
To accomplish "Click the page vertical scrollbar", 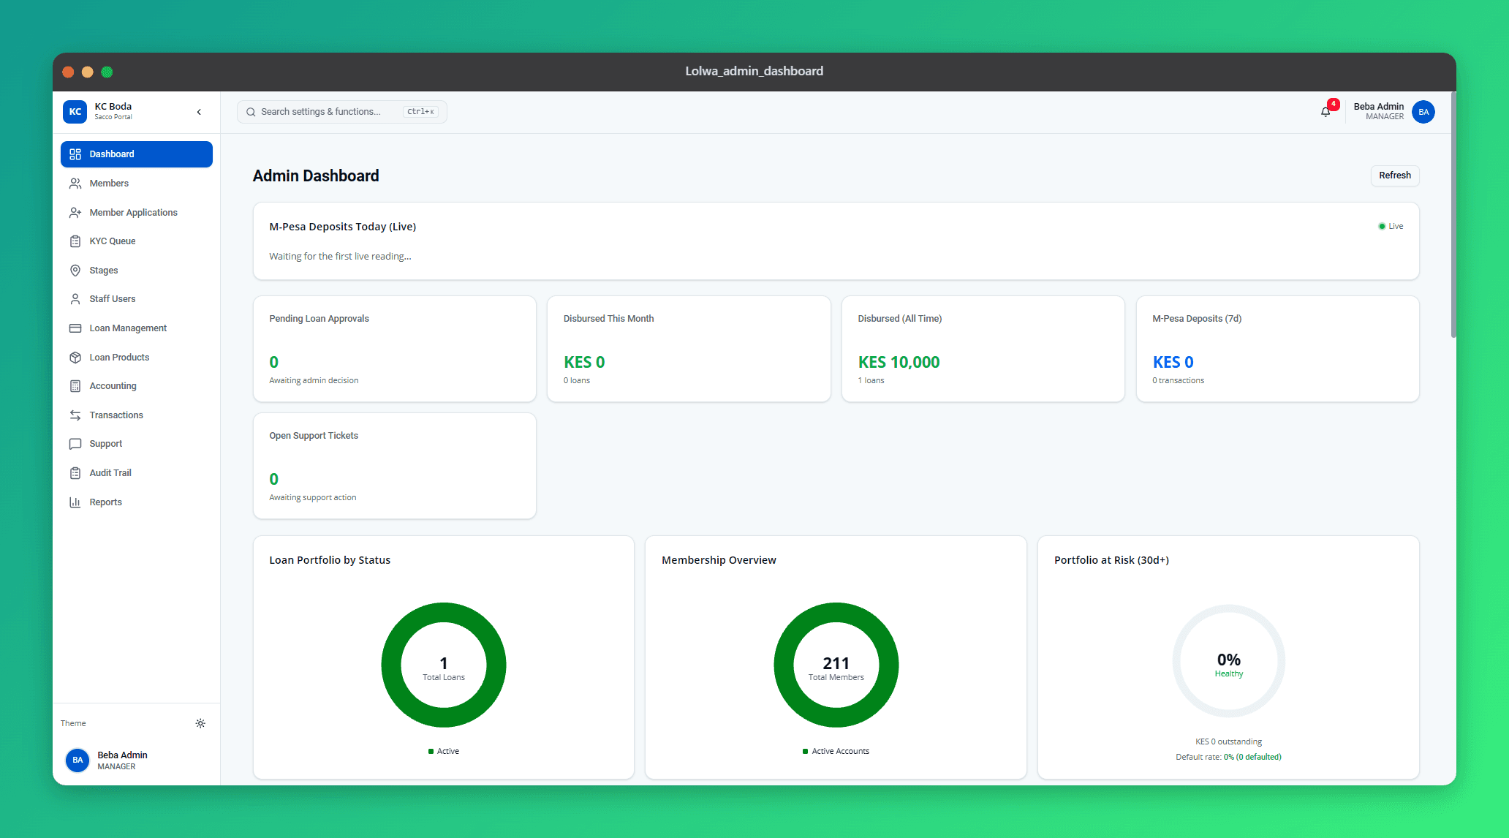I will tap(1453, 215).
